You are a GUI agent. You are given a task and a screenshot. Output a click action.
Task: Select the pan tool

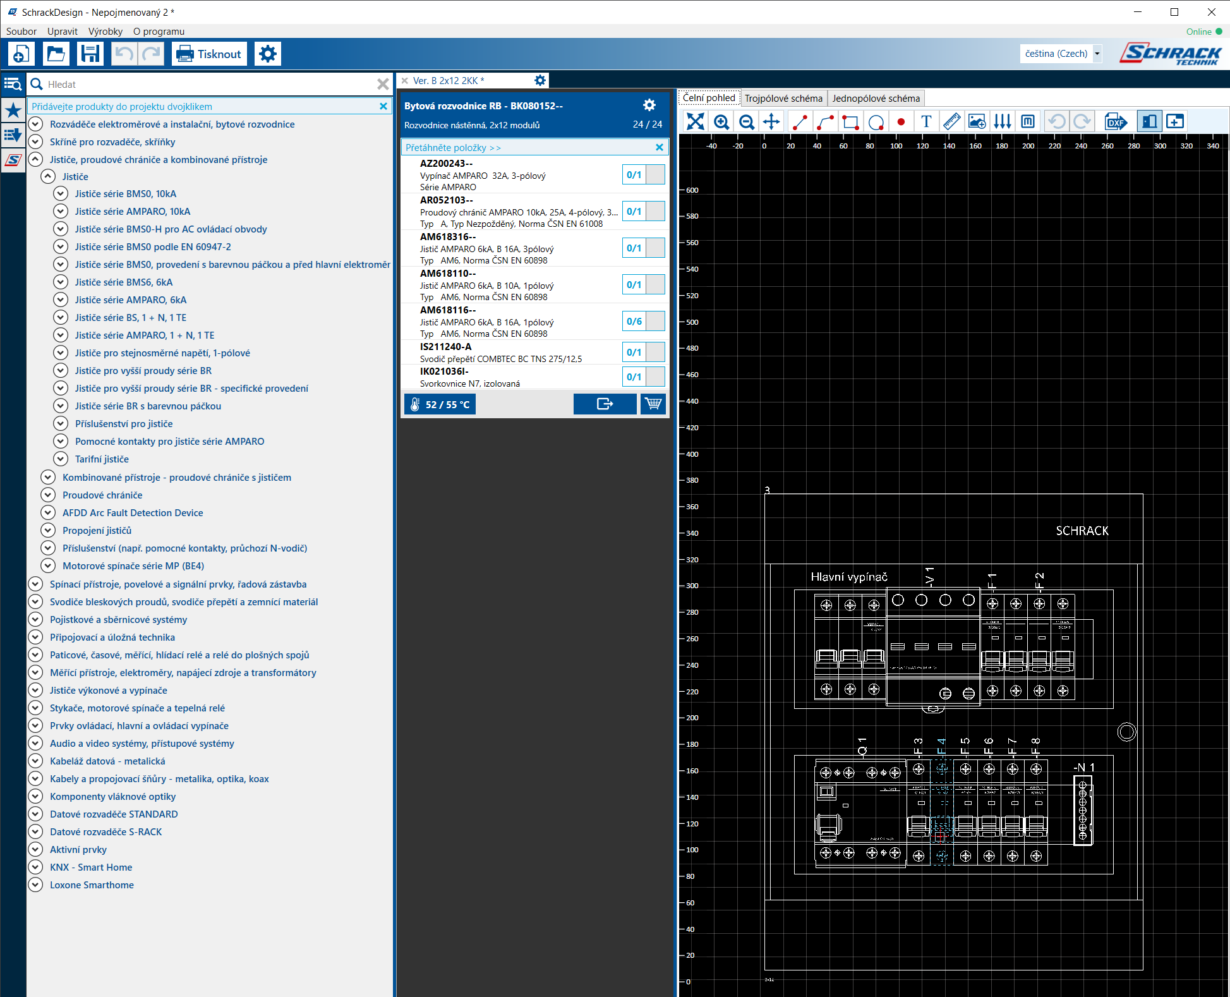(771, 121)
